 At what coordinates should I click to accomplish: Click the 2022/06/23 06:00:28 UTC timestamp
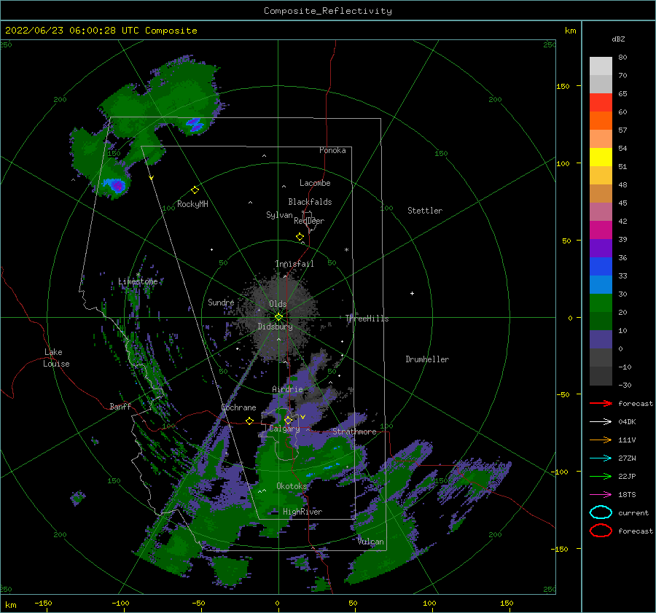pyautogui.click(x=71, y=31)
